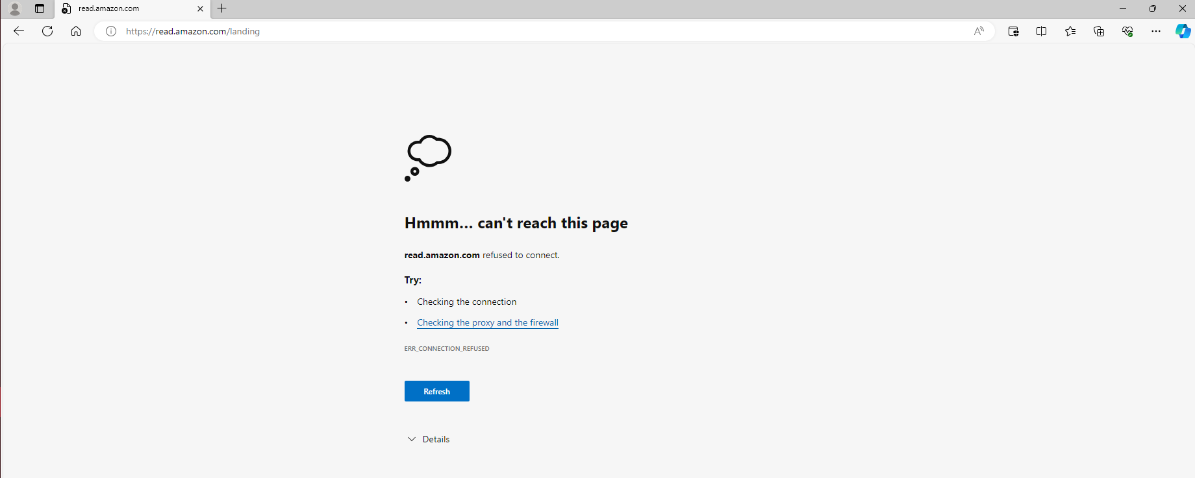Close the read.amazon.com tab
1195x478 pixels.
(200, 9)
